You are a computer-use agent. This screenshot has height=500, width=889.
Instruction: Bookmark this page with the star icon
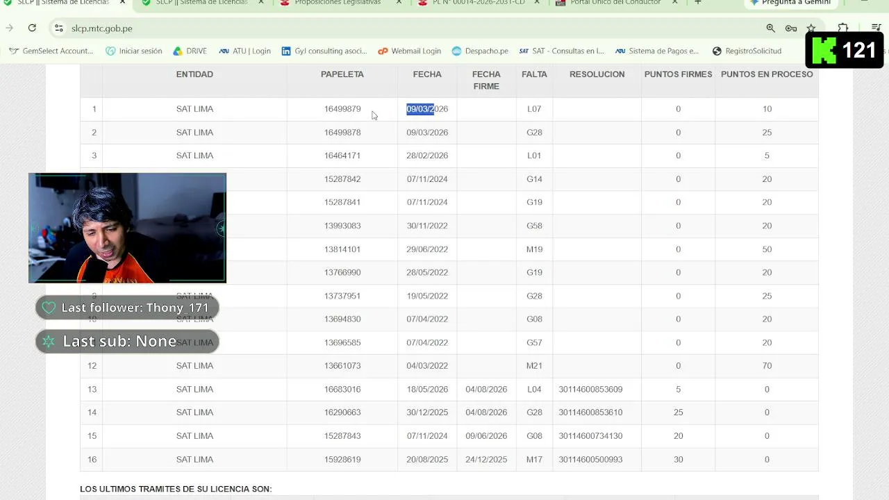811,28
